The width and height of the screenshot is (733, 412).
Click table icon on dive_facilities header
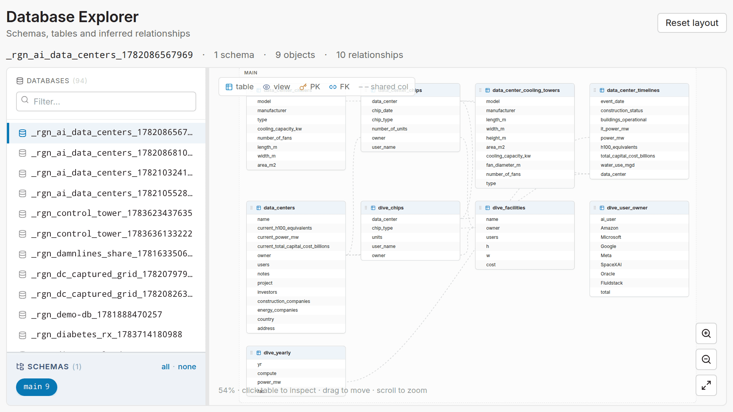pos(488,208)
